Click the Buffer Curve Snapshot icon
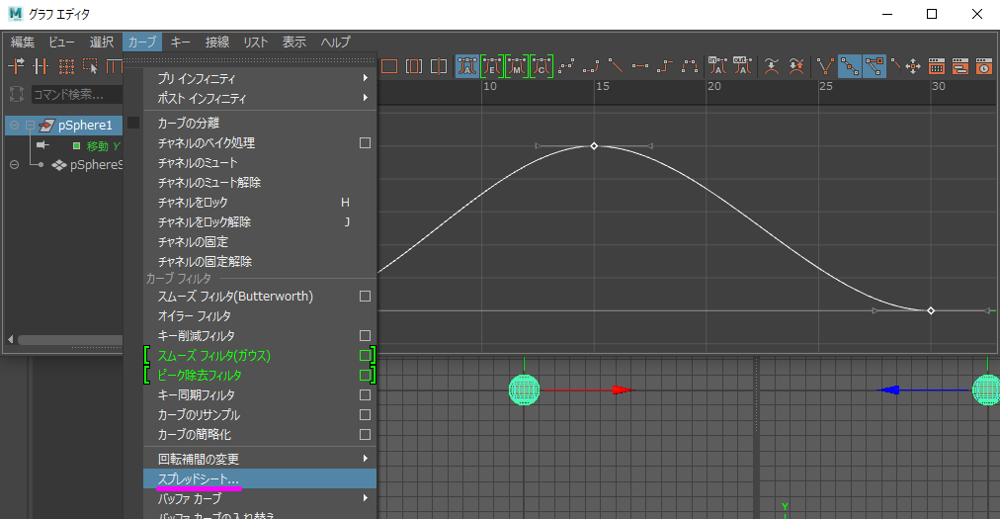1000x519 pixels. (772, 66)
